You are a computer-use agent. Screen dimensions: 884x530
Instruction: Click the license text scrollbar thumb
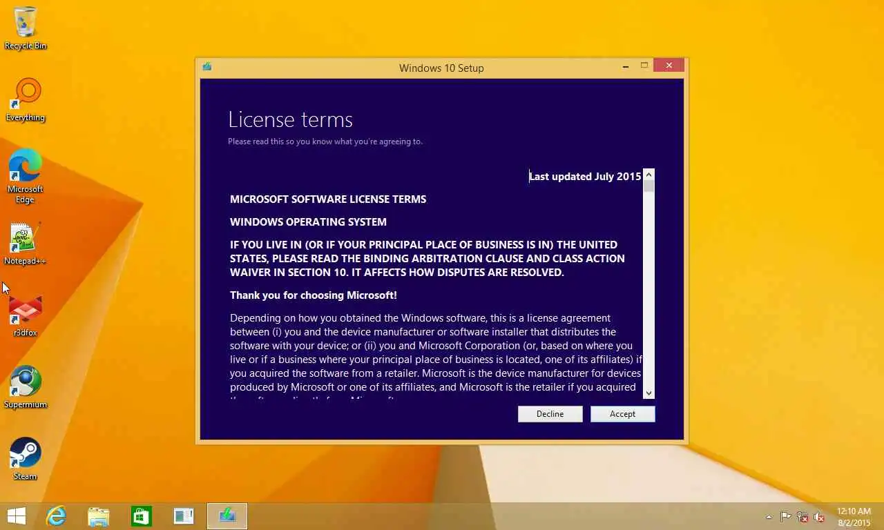coord(648,186)
